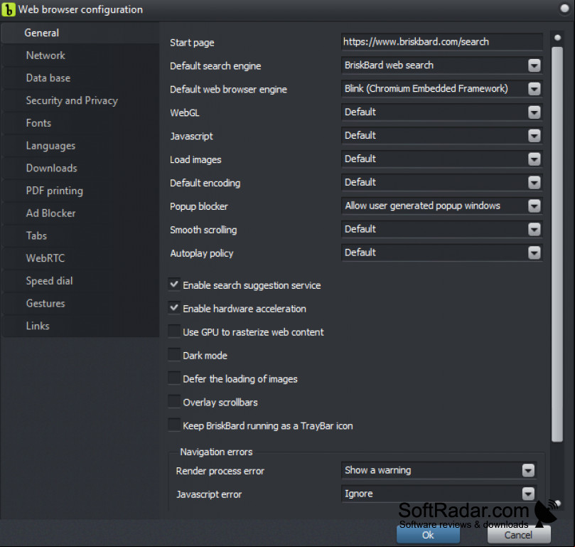Open Links settings
The height and width of the screenshot is (547, 575).
(x=80, y=326)
